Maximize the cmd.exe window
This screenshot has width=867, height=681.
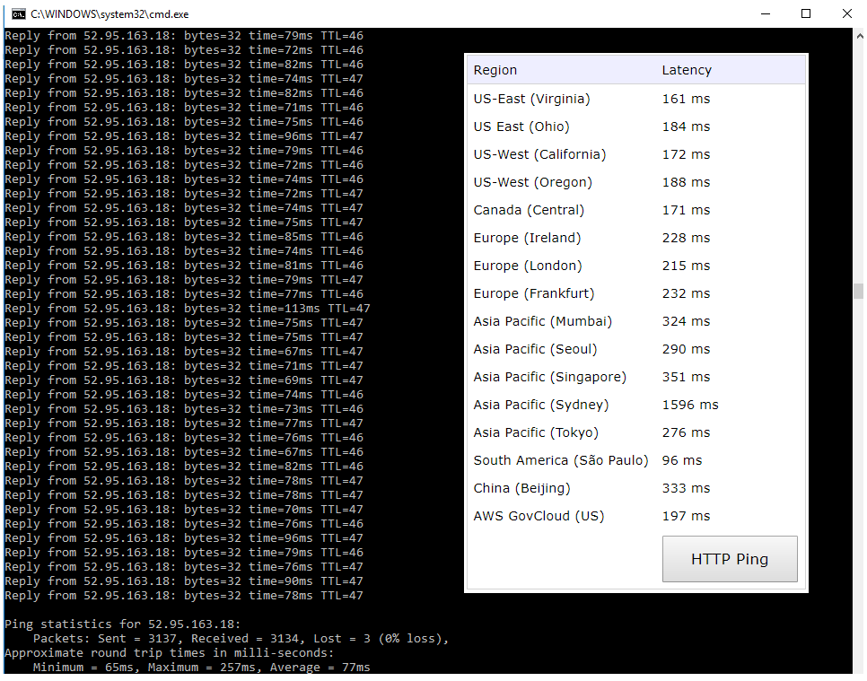pyautogui.click(x=806, y=13)
